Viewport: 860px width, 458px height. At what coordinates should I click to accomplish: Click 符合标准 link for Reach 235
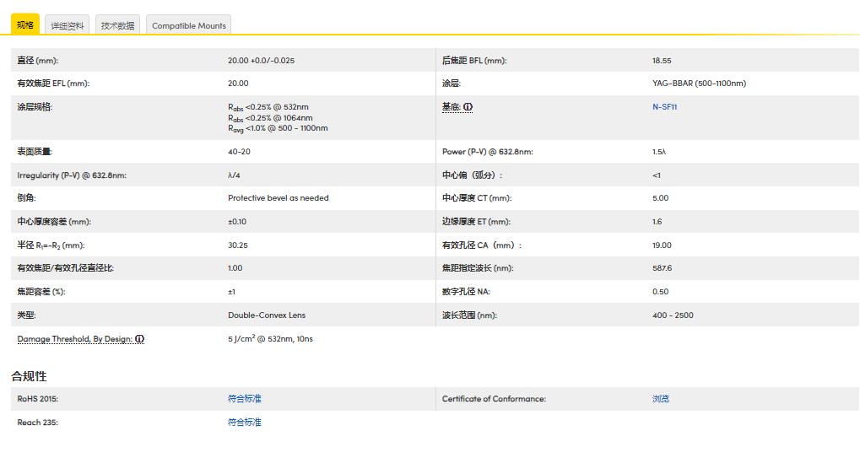click(x=245, y=423)
